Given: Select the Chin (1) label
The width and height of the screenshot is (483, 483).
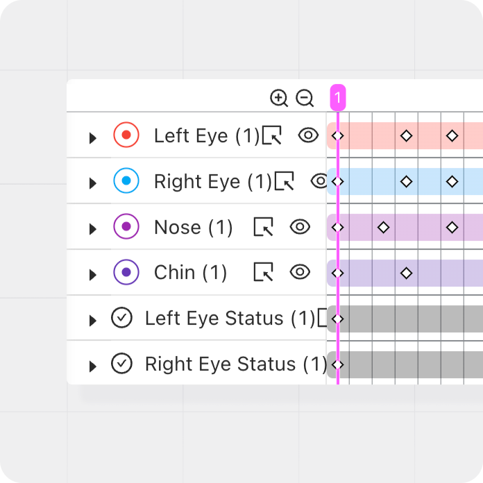Looking at the screenshot, I should click(x=190, y=273).
